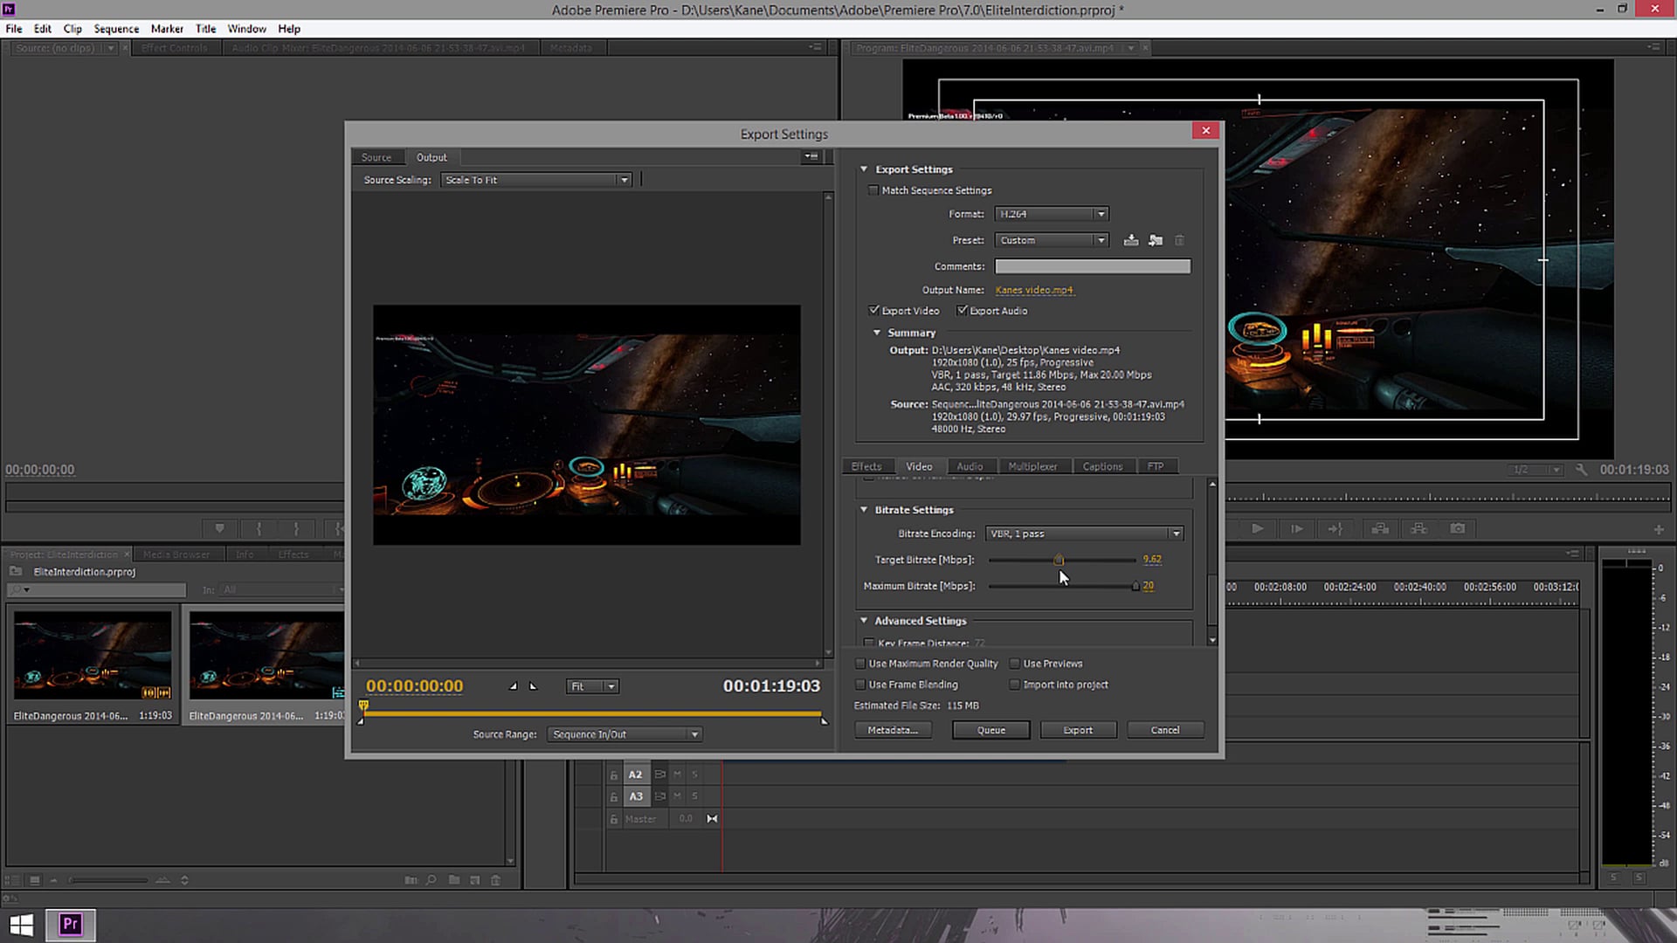
Task: Click the Delete Preset trash icon
Action: 1179,240
